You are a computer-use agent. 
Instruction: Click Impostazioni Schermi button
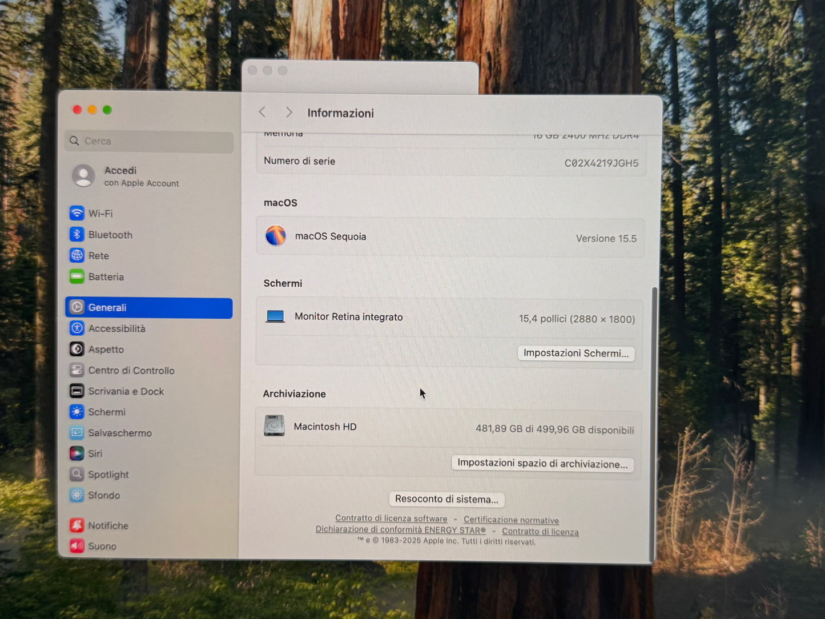[x=576, y=353]
